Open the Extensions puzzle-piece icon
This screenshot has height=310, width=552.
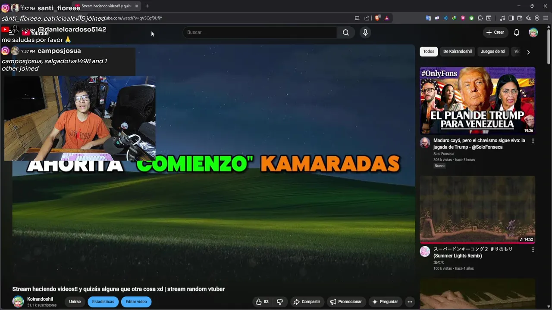(480, 18)
